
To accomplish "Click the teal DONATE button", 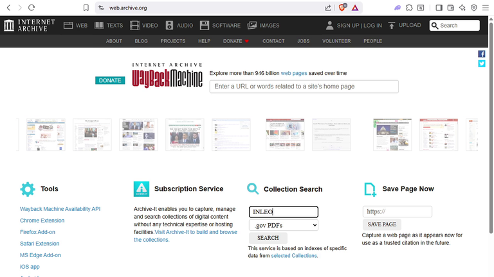I will pos(110,80).
